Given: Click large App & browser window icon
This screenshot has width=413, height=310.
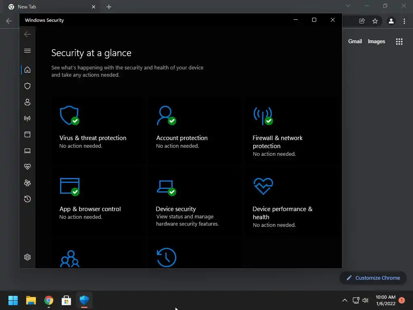Looking at the screenshot, I should click(x=70, y=187).
